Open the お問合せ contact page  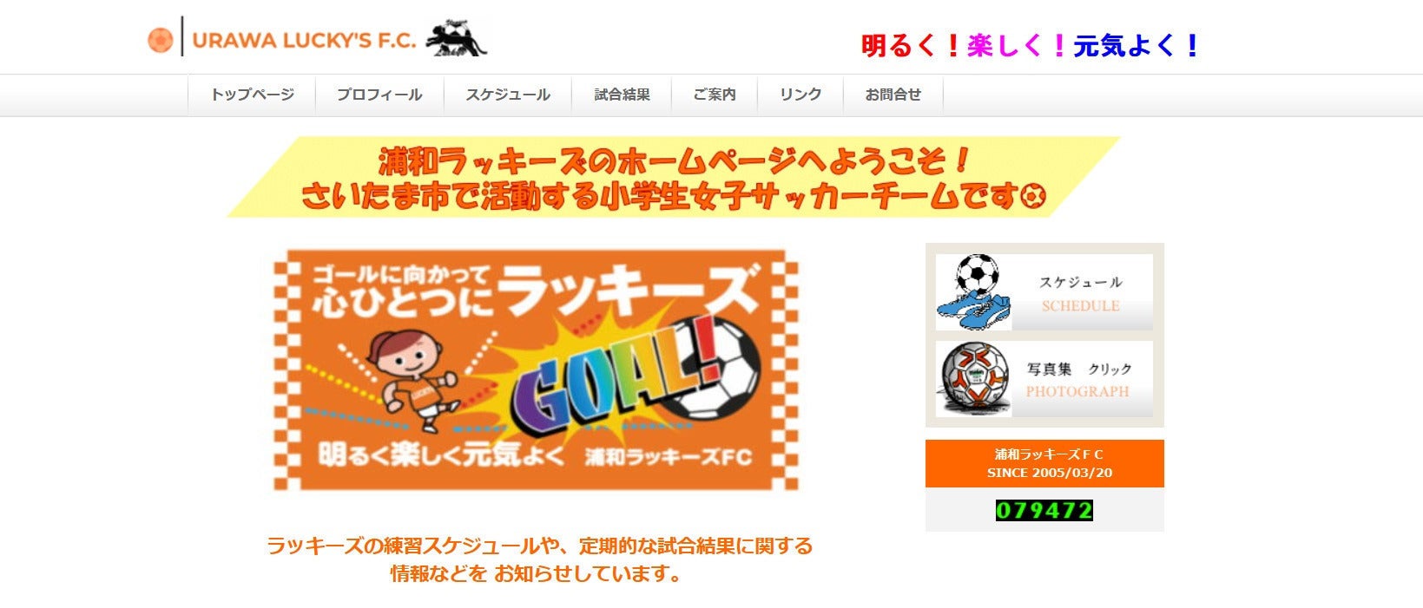coord(893,95)
